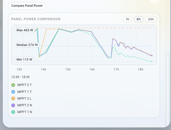Click the 18h axis label
Image resolution: width=171 pixels, height=130 pixels.
pyautogui.click(x=141, y=69)
